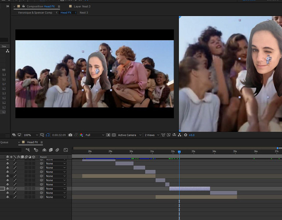Select the Composition Head FX tab
The width and height of the screenshot is (282, 220).
click(x=41, y=6)
